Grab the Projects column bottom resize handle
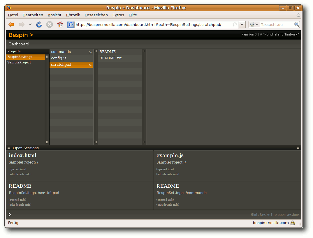 pyautogui.click(x=47, y=142)
